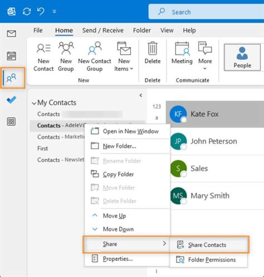Choose Share Contacts from submenu

pyautogui.click(x=207, y=245)
